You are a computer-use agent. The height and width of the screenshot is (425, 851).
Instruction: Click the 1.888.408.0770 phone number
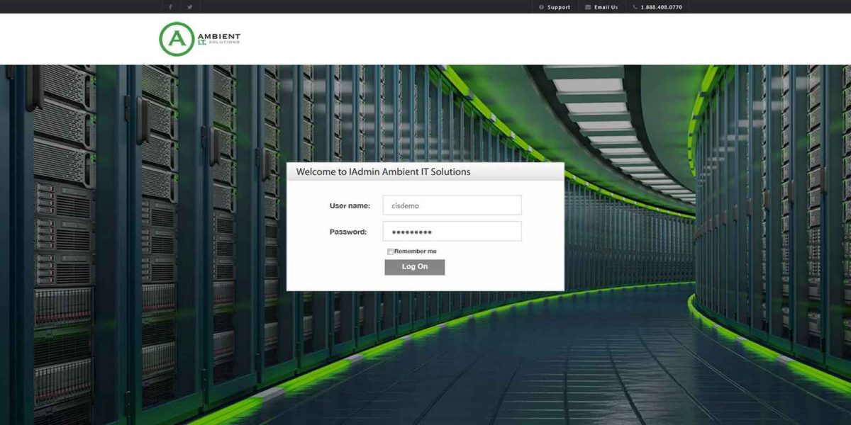(661, 7)
